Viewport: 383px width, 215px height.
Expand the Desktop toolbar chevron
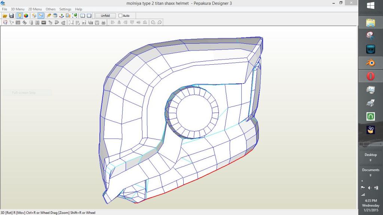[370, 160]
